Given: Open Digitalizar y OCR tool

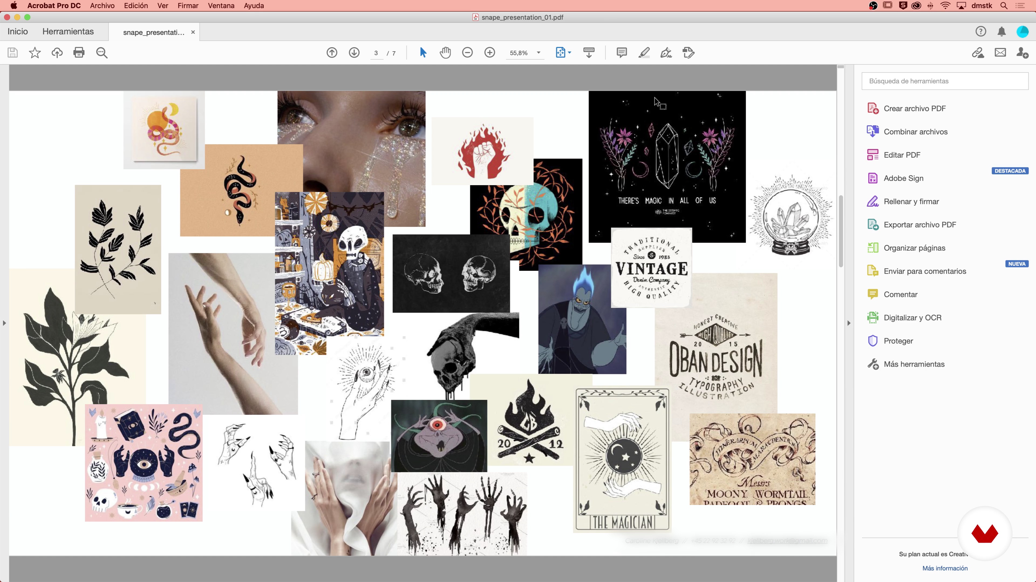Looking at the screenshot, I should (912, 318).
